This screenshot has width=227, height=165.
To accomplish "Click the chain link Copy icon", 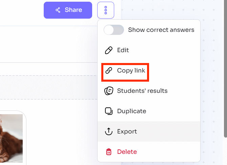I will [x=108, y=70].
